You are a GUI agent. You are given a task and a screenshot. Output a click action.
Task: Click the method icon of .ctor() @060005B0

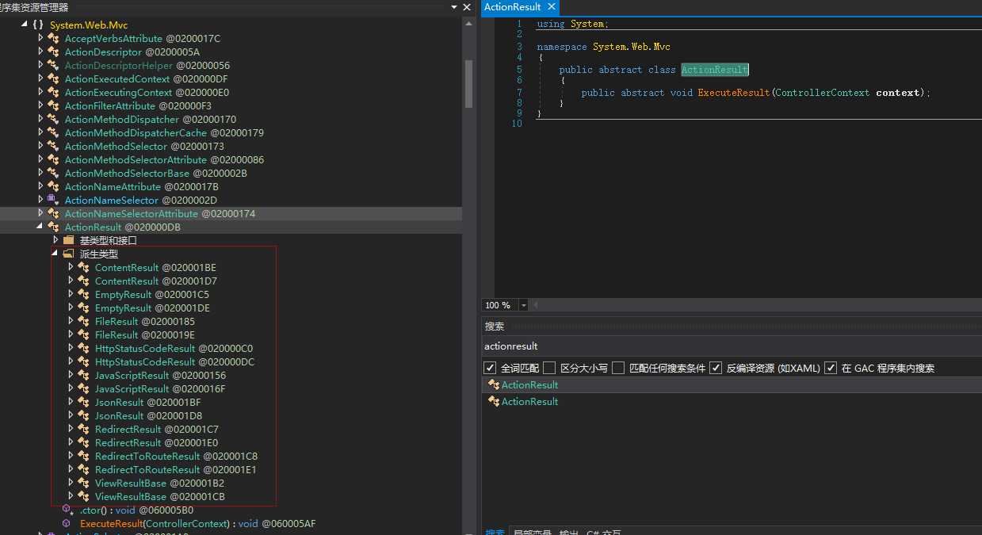(x=67, y=510)
